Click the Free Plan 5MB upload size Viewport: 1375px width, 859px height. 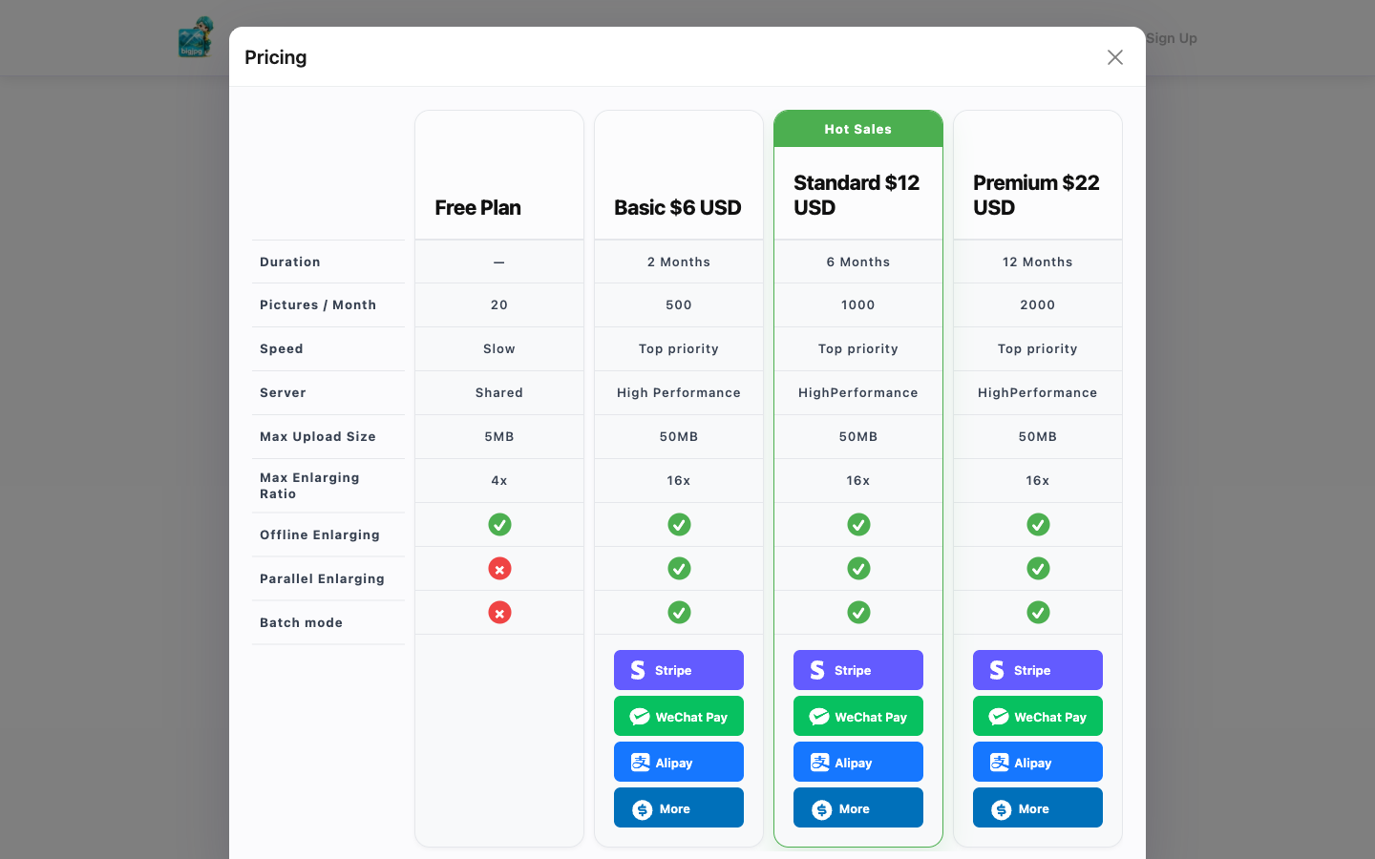coord(499,437)
